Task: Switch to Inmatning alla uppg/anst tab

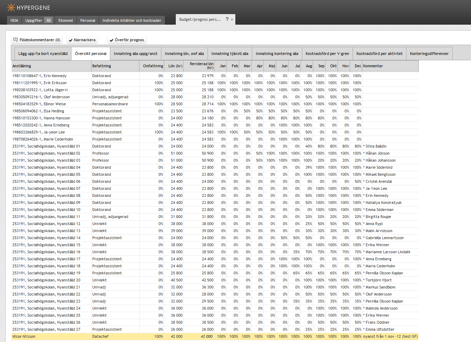Action: [x=136, y=54]
